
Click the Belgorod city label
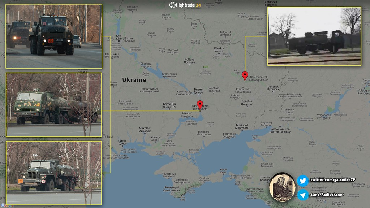[225, 34]
